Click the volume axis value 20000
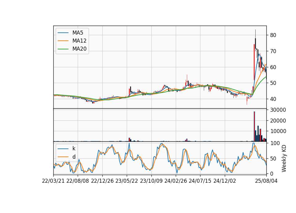 tap(278, 121)
